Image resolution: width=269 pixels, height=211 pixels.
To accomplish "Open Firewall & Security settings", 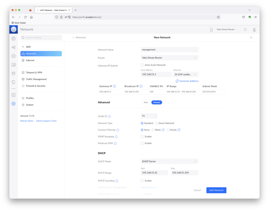I will coord(41,86).
